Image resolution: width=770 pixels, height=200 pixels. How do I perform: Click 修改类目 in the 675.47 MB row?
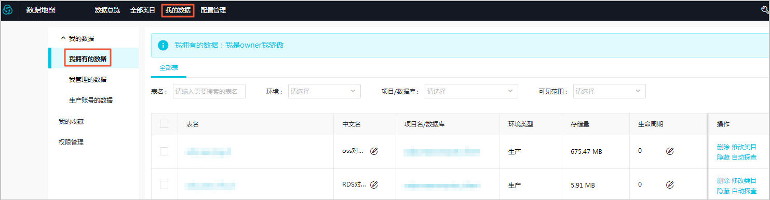click(x=744, y=147)
